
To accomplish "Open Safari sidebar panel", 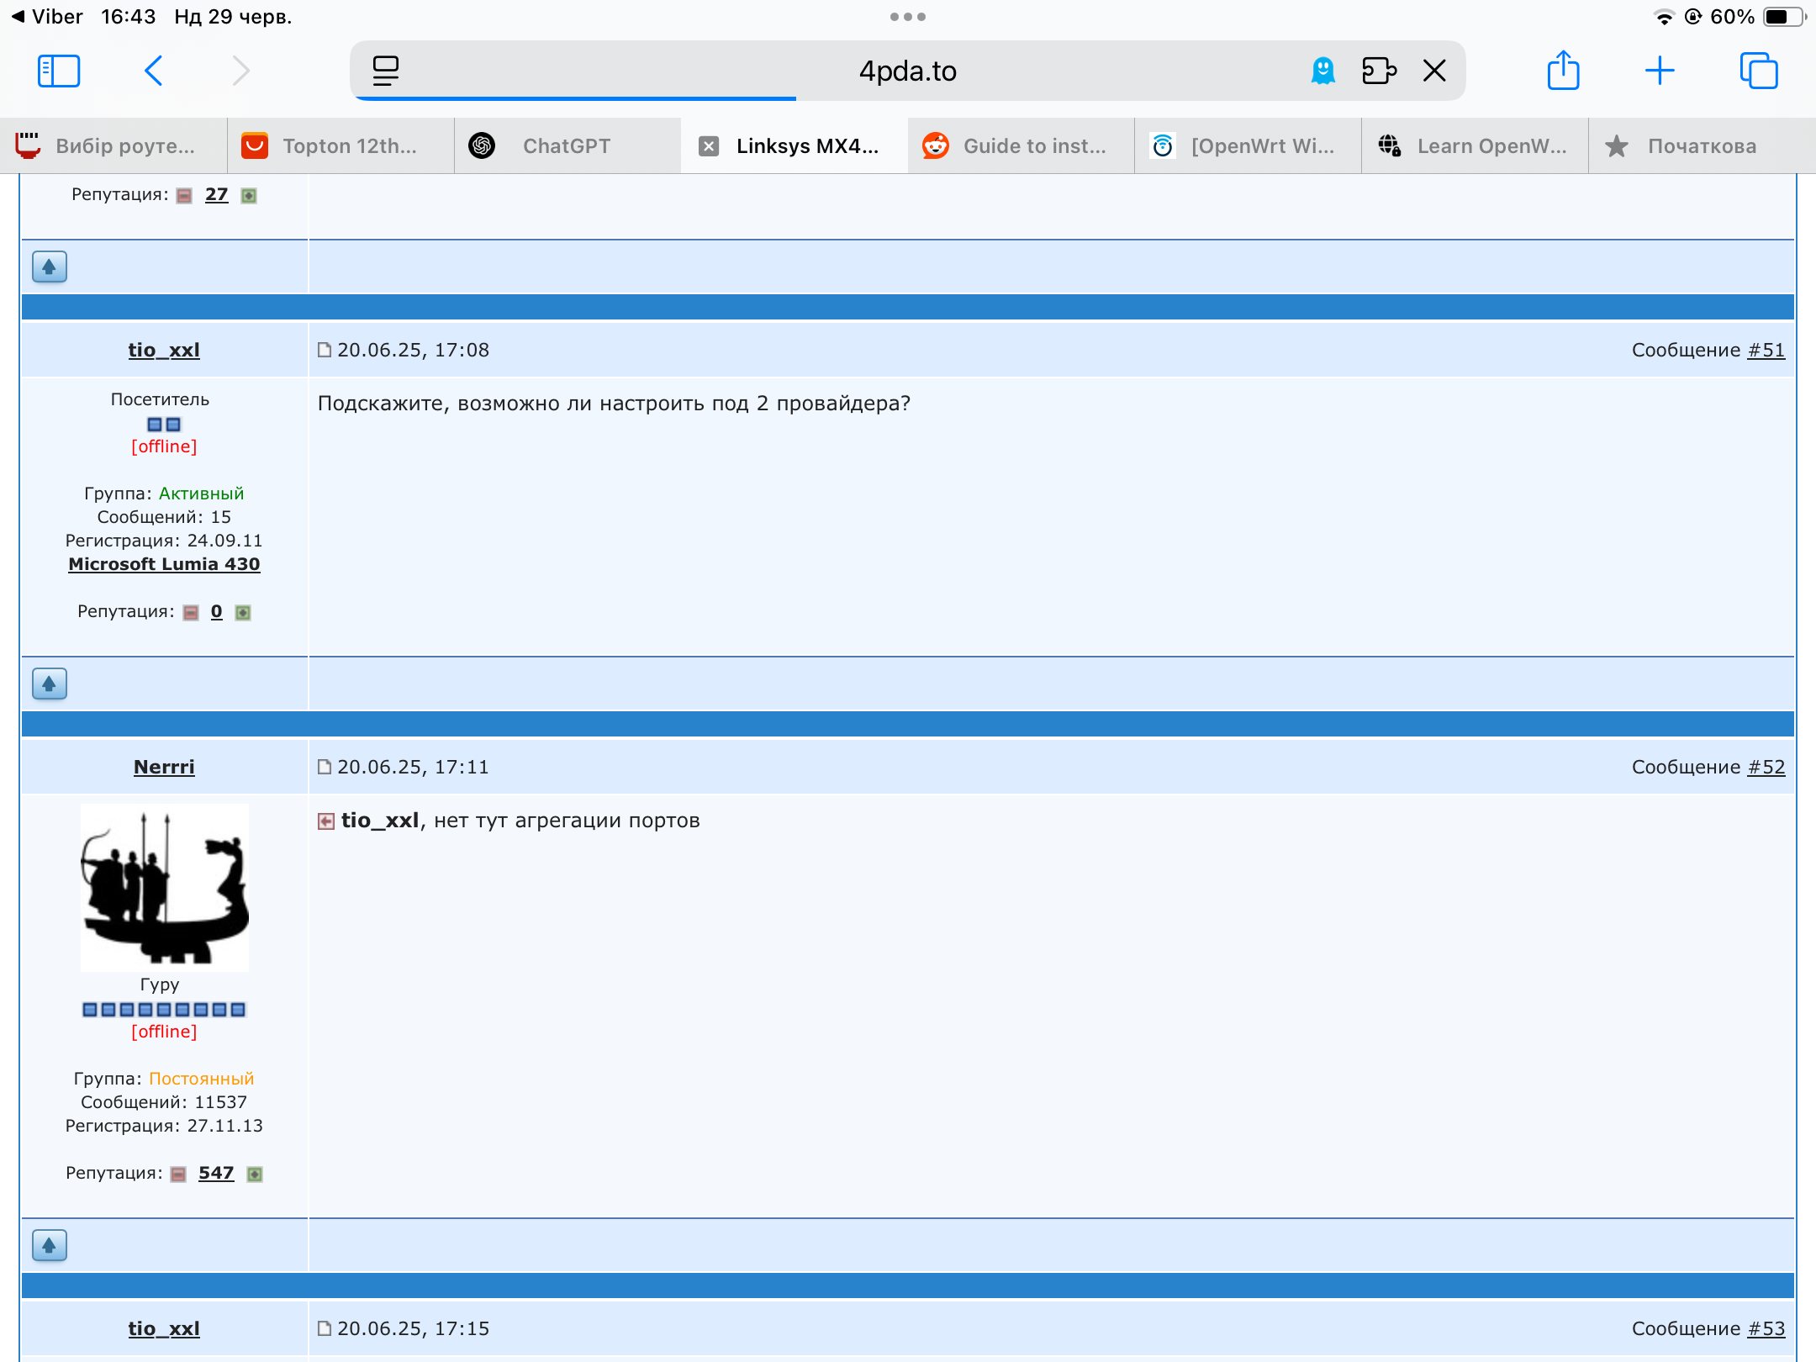I will 59,71.
